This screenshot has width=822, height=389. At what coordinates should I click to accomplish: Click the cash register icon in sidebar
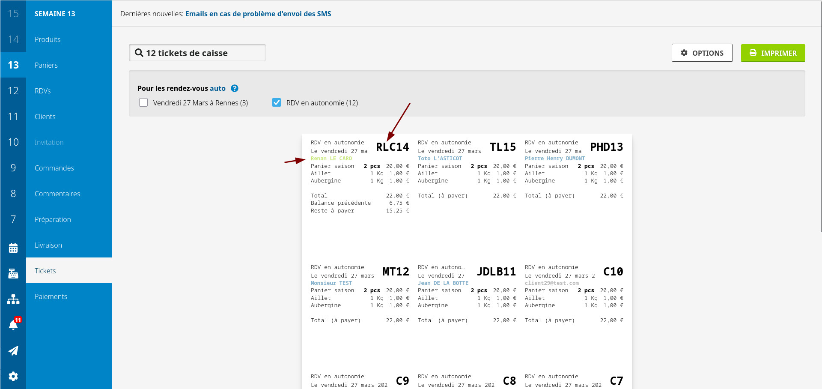(x=13, y=273)
